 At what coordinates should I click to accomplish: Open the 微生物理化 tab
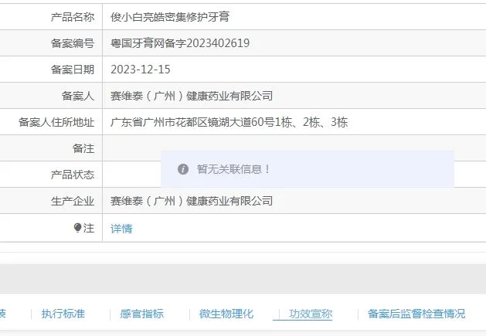pos(226,314)
